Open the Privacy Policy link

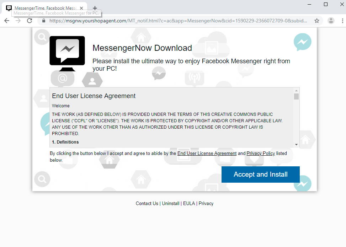coord(261,153)
